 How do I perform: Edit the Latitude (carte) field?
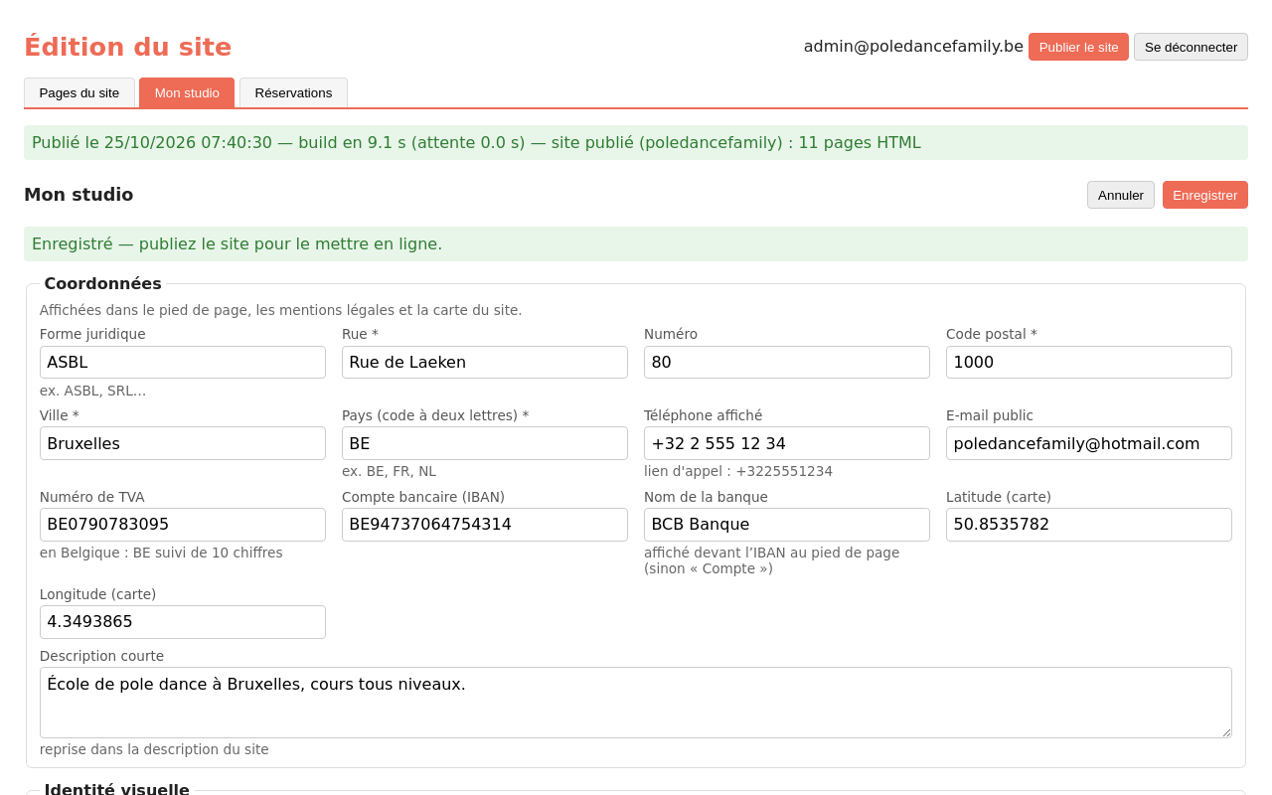point(1089,525)
